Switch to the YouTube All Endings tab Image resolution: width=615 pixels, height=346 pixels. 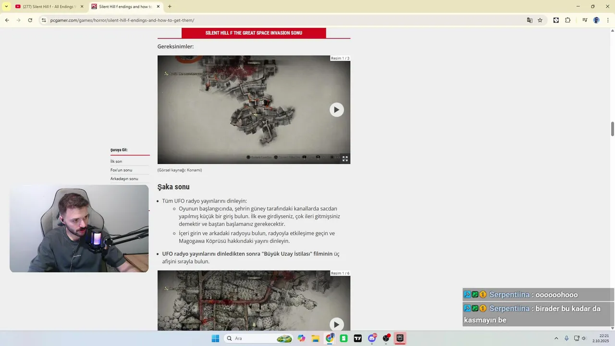[x=49, y=7]
